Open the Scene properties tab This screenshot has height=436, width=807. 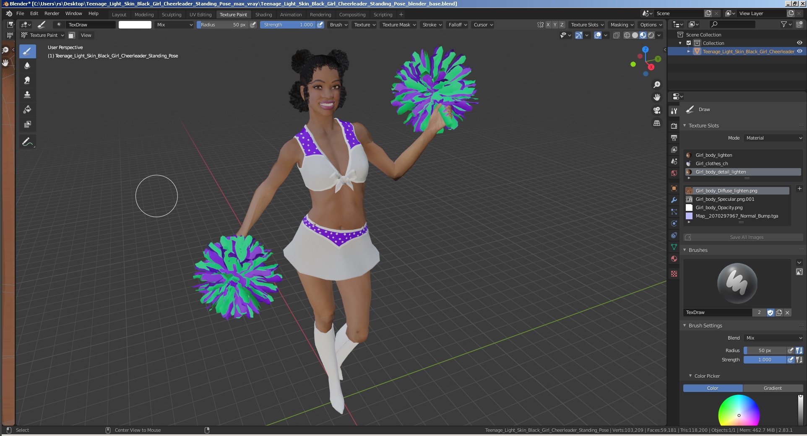pyautogui.click(x=674, y=161)
